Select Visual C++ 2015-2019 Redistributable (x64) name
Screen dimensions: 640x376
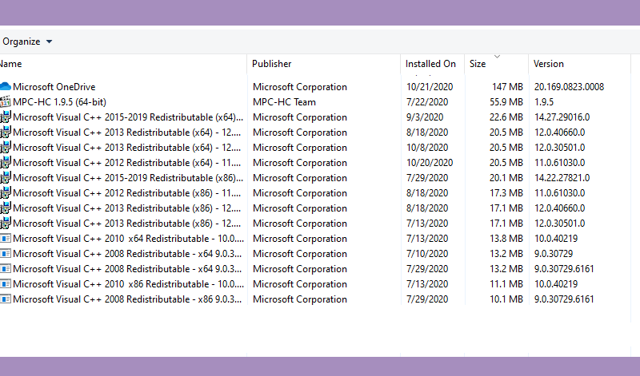click(x=128, y=117)
